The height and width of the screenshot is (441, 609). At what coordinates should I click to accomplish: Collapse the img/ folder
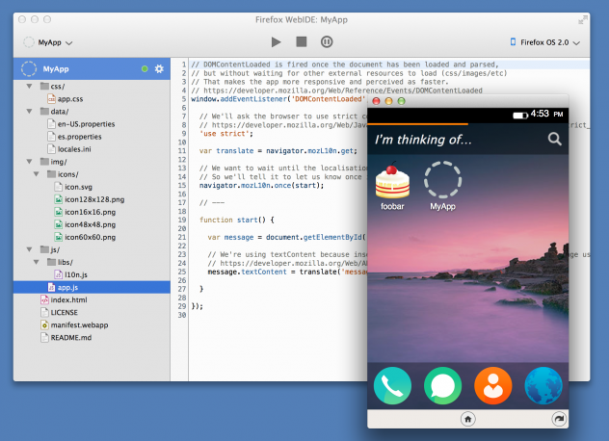(31, 161)
